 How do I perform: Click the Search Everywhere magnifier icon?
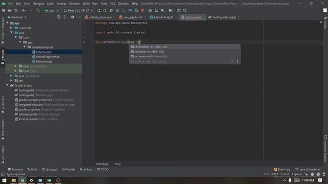[x=185, y=10]
